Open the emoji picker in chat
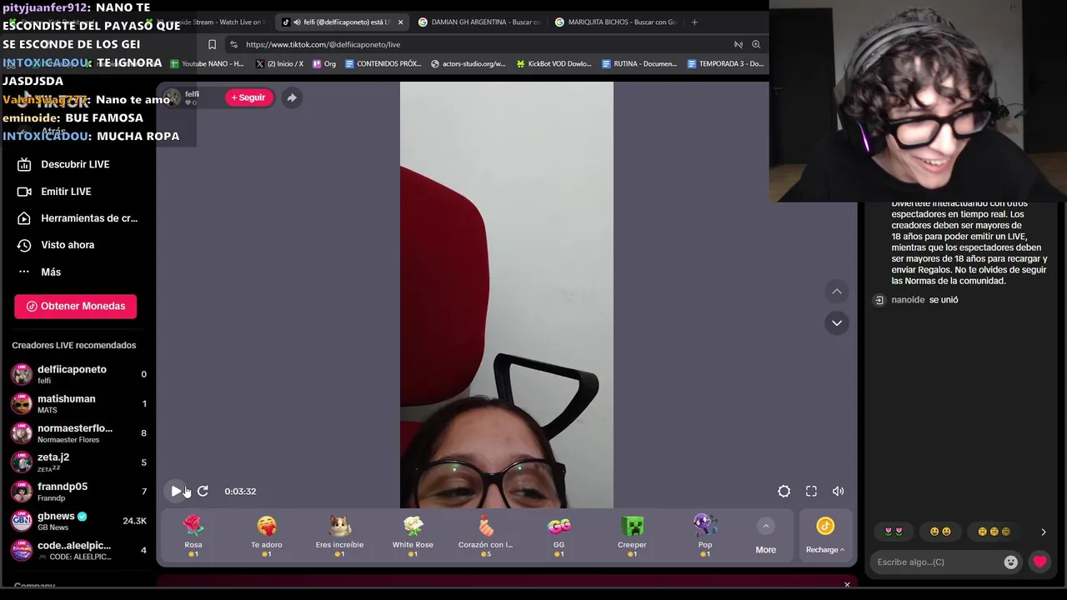Screen dimensions: 1067x600 (x=1011, y=562)
